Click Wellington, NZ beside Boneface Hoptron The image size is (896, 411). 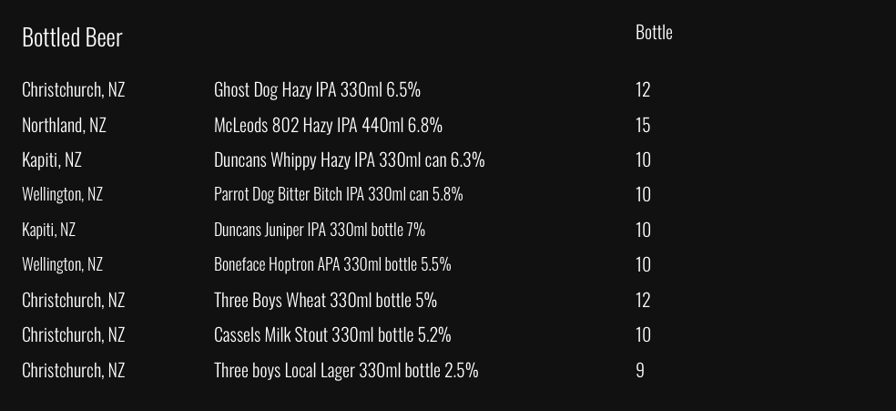click(62, 264)
